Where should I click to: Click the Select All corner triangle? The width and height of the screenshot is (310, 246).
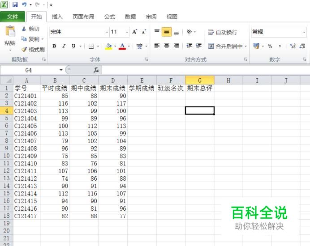click(9, 81)
